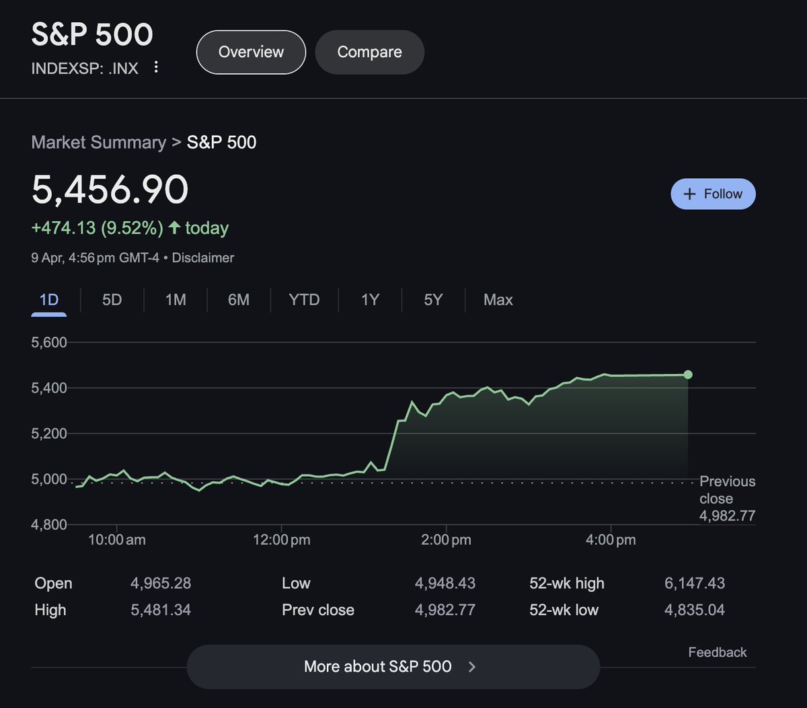Click the 2:00 pm axis label
The height and width of the screenshot is (708, 807).
[447, 540]
